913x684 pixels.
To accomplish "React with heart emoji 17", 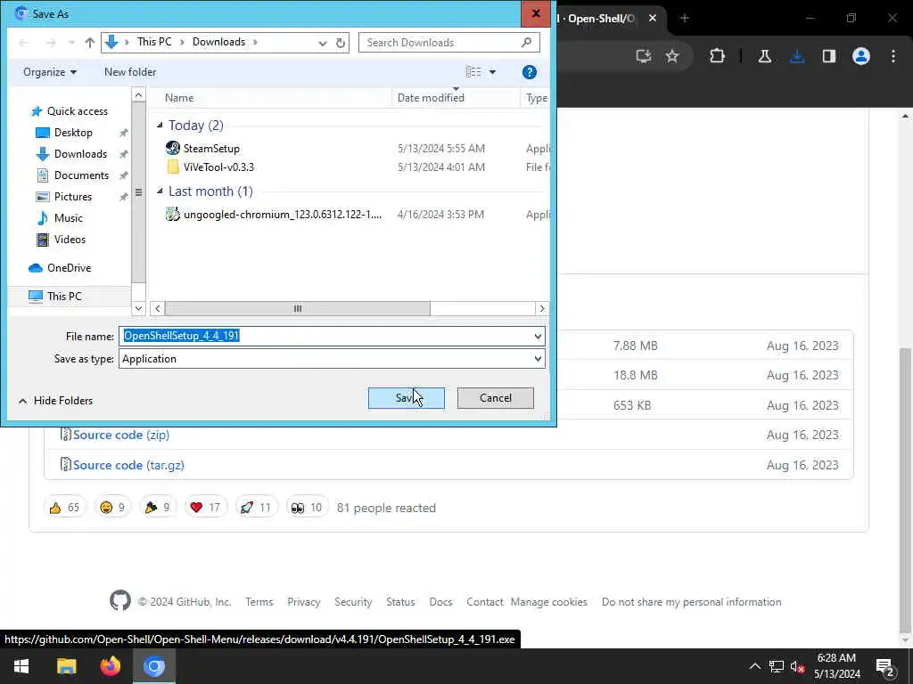I will pos(205,508).
